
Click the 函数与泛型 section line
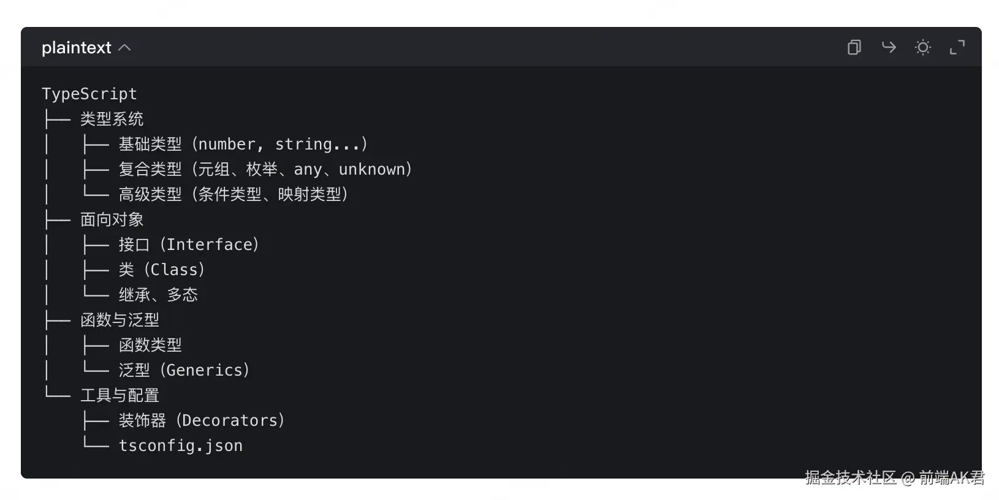pyautogui.click(x=120, y=320)
